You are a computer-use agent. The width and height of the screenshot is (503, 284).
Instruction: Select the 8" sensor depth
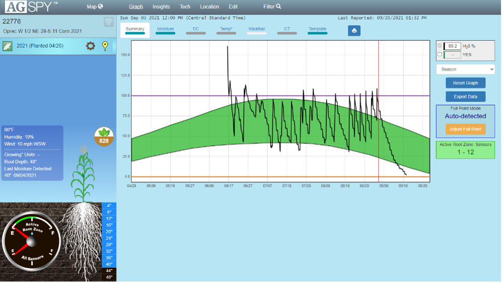coord(109,212)
